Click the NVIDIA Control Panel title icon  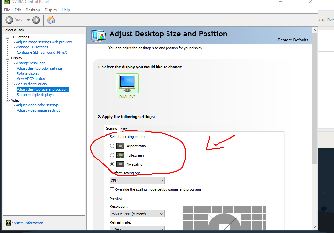[x=7, y=2]
